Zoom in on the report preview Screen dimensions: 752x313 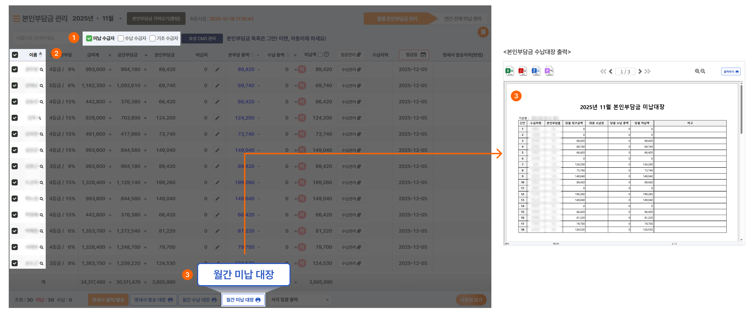pyautogui.click(x=697, y=71)
